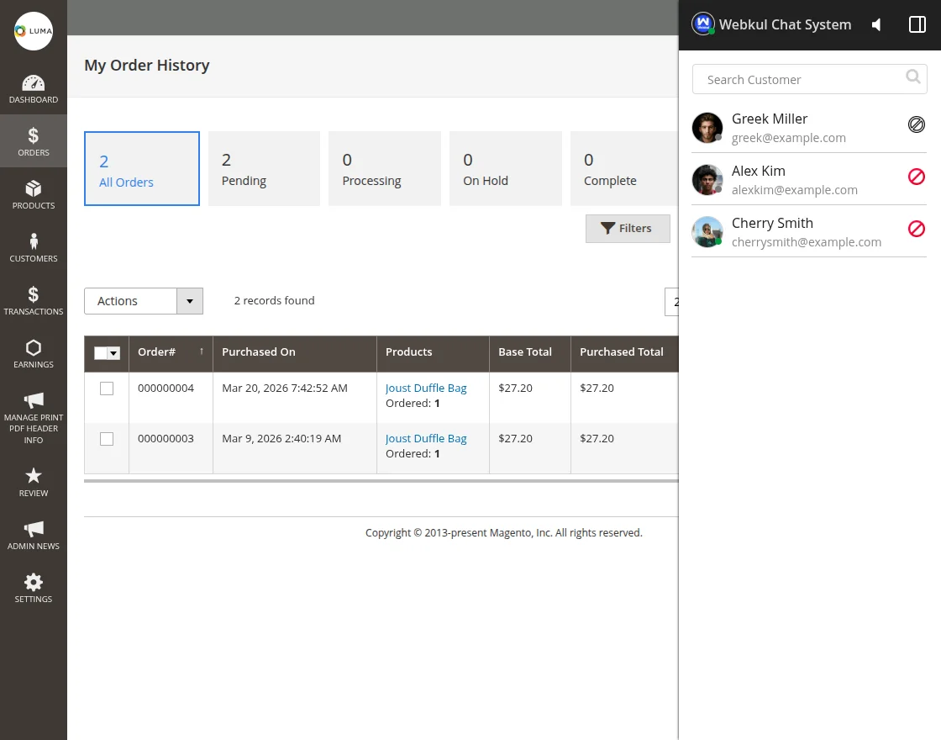Open the select-all checkbox dropdown in header
The height and width of the screenshot is (740, 941).
113,353
